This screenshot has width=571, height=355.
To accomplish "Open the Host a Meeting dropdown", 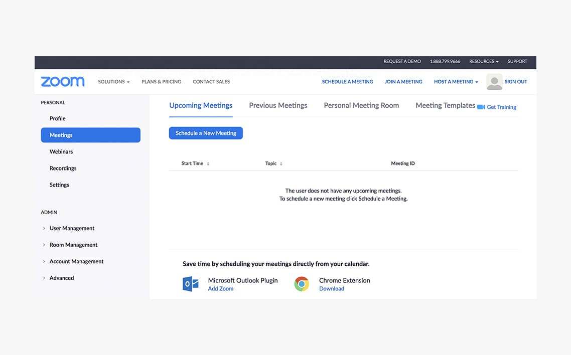I will (456, 82).
